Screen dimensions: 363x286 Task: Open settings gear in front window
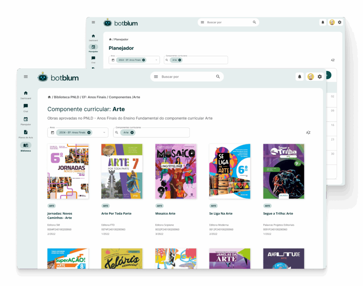tap(320, 77)
